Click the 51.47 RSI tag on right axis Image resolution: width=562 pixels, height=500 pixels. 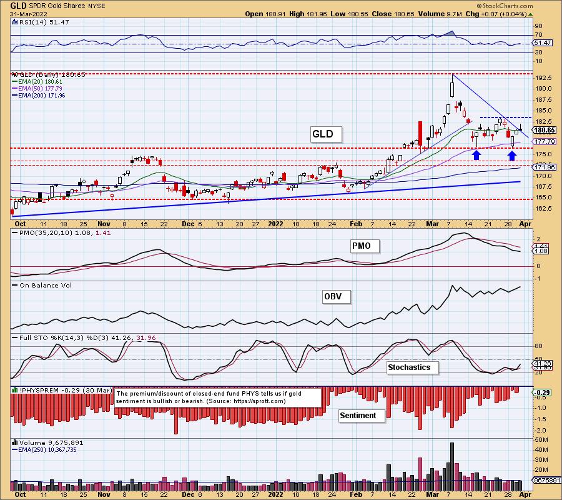point(542,43)
